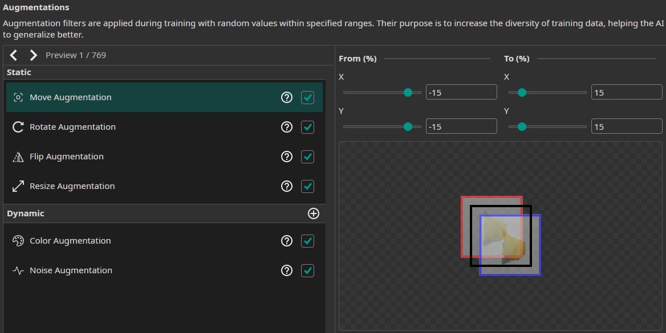
Task: Click the augmentation preview image
Action: tap(501, 236)
